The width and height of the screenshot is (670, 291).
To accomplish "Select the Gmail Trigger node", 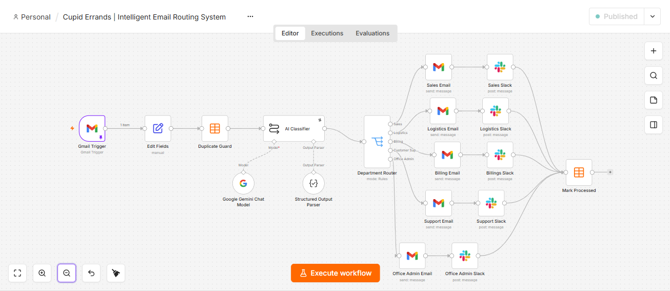I will pos(92,128).
